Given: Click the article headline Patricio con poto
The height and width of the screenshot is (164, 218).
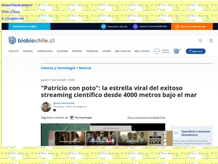Looking at the screenshot, I should [119, 92].
